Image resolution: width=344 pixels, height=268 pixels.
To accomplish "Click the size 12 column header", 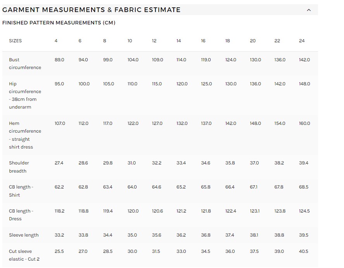I will pos(154,41).
